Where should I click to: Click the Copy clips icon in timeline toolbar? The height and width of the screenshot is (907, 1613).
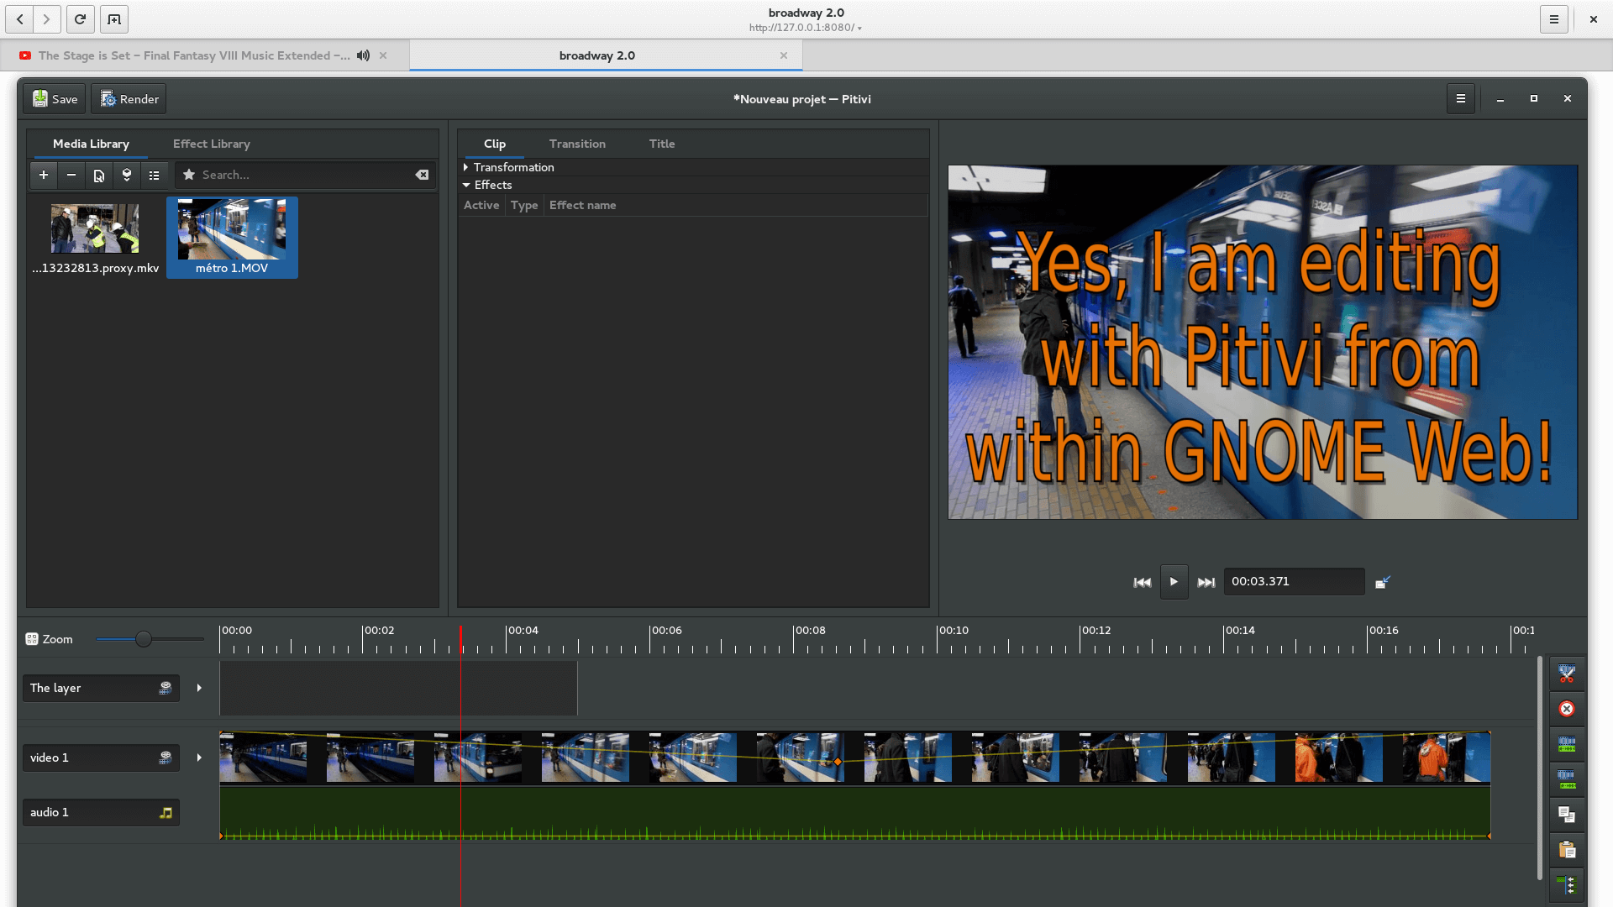(1567, 815)
